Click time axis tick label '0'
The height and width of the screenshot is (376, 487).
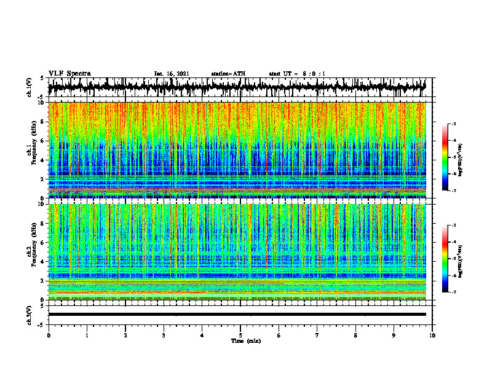49,335
